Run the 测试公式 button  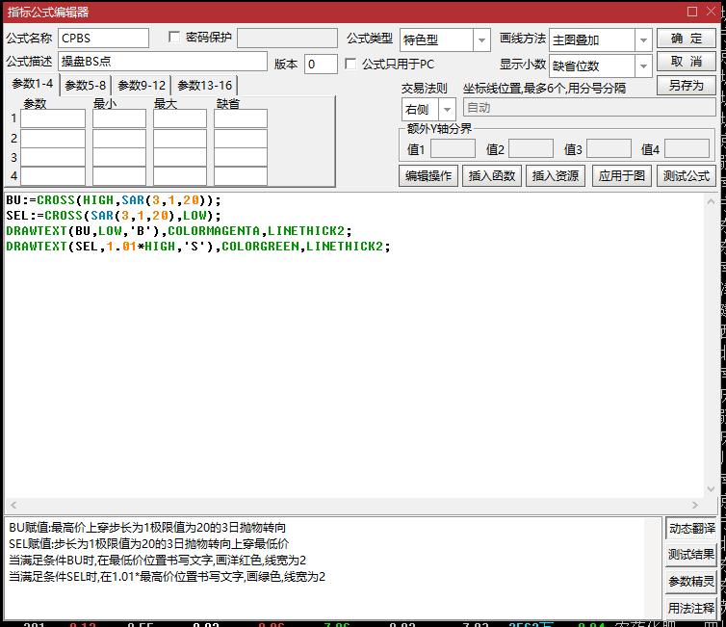tap(687, 176)
